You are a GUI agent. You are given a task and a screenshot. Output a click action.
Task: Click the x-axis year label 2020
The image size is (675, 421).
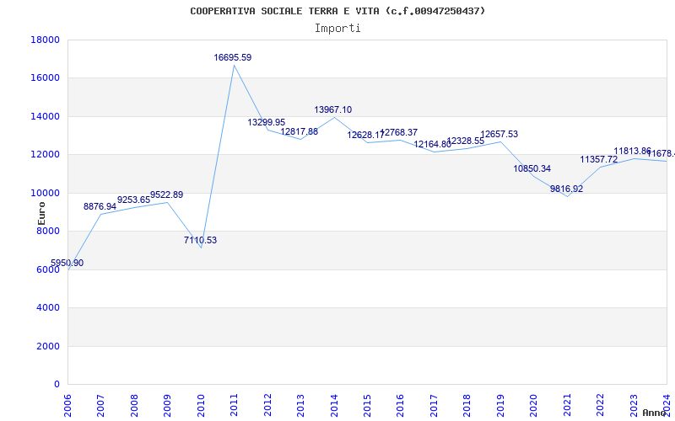(x=534, y=405)
